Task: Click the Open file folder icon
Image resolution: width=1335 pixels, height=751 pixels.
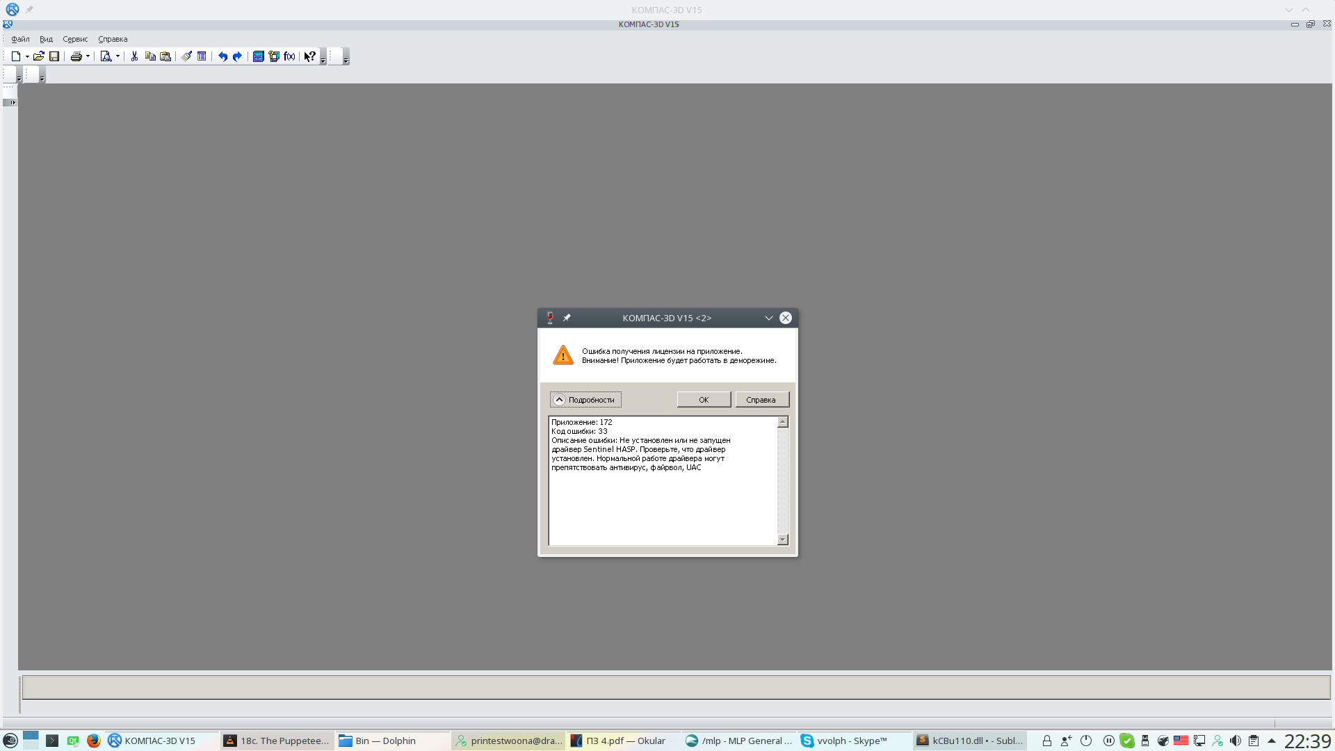Action: pyautogui.click(x=39, y=56)
